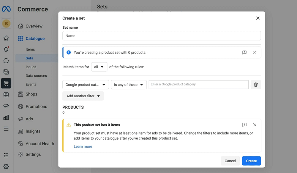
Task: Open the Ads megaphone sidebar icon
Action: (x=6, y=106)
